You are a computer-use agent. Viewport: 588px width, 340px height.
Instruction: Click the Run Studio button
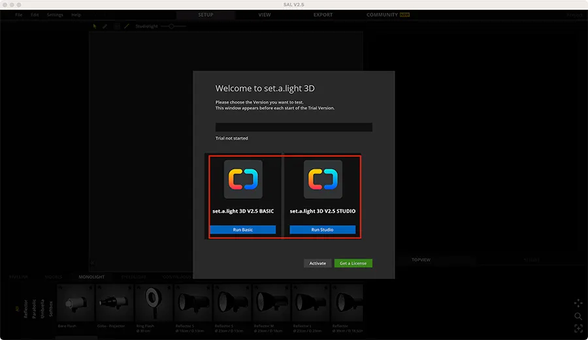point(323,230)
